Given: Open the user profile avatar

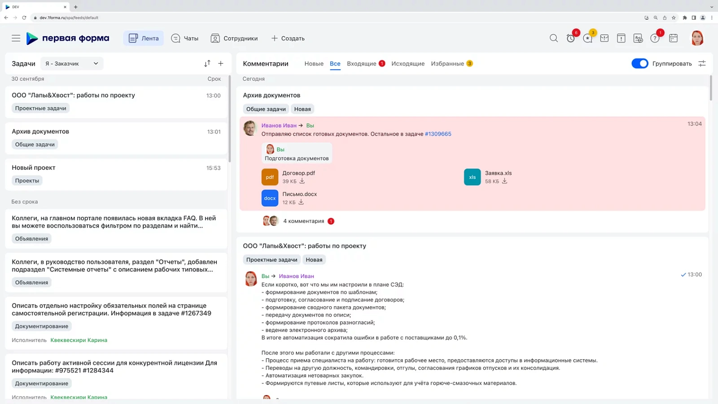Looking at the screenshot, I should [x=697, y=38].
